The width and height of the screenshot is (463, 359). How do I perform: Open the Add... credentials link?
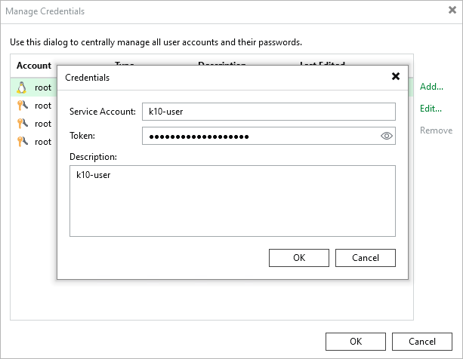tap(431, 87)
